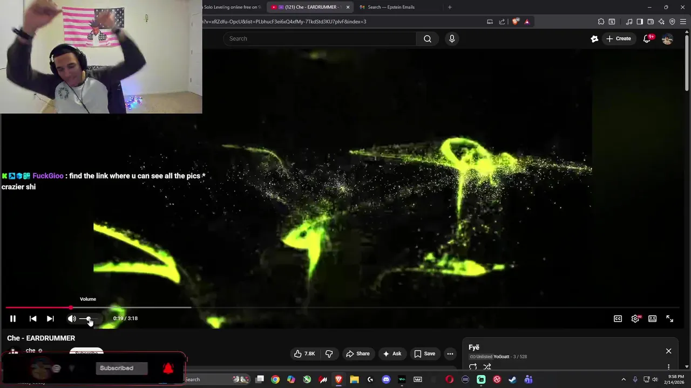Enter fullscreen mode on the video
This screenshot has width=691, height=388.
[669, 318]
